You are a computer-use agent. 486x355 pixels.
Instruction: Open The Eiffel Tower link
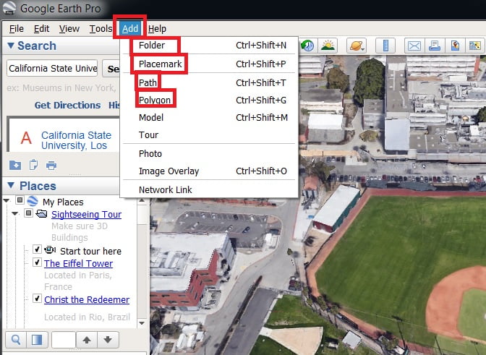pos(78,263)
